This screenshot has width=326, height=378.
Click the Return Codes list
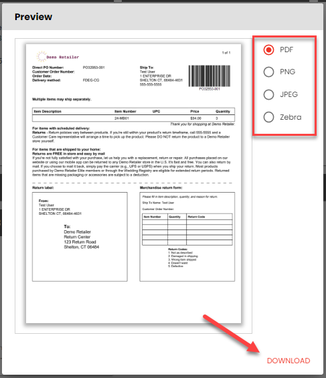click(x=183, y=258)
